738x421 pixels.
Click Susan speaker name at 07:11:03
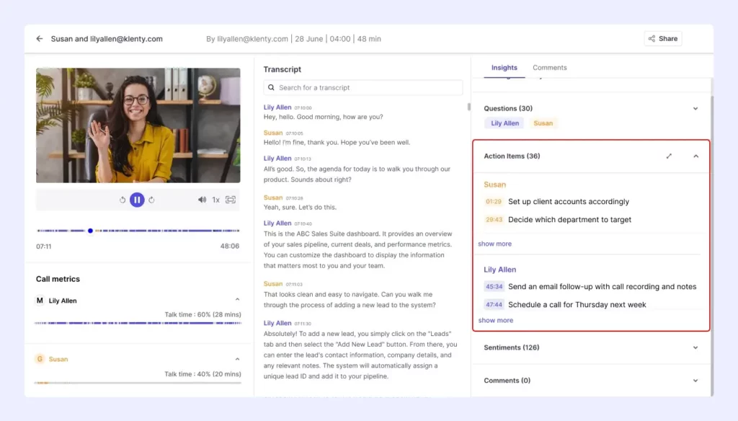pos(273,284)
